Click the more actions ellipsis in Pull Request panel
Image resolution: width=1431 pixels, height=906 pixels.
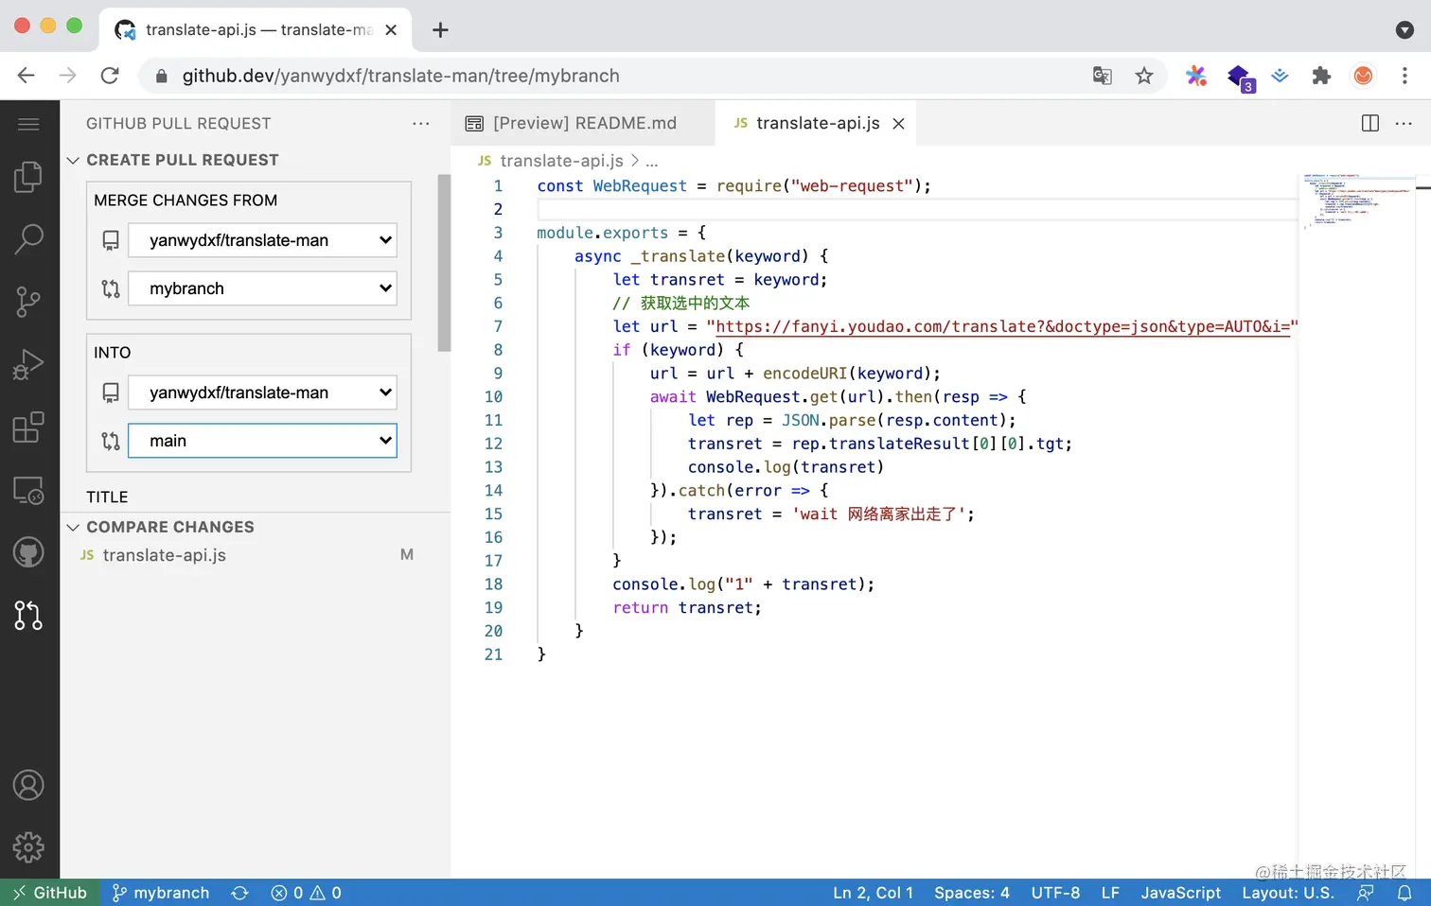tap(421, 124)
